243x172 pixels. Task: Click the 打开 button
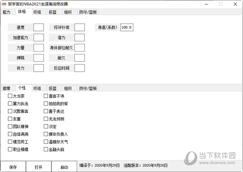[x=38, y=167]
